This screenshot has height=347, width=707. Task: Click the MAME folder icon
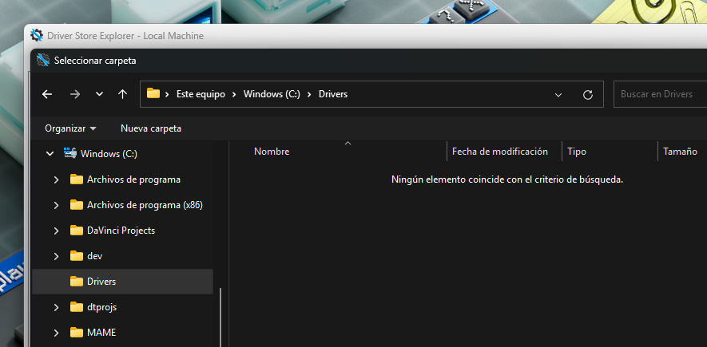click(x=77, y=333)
